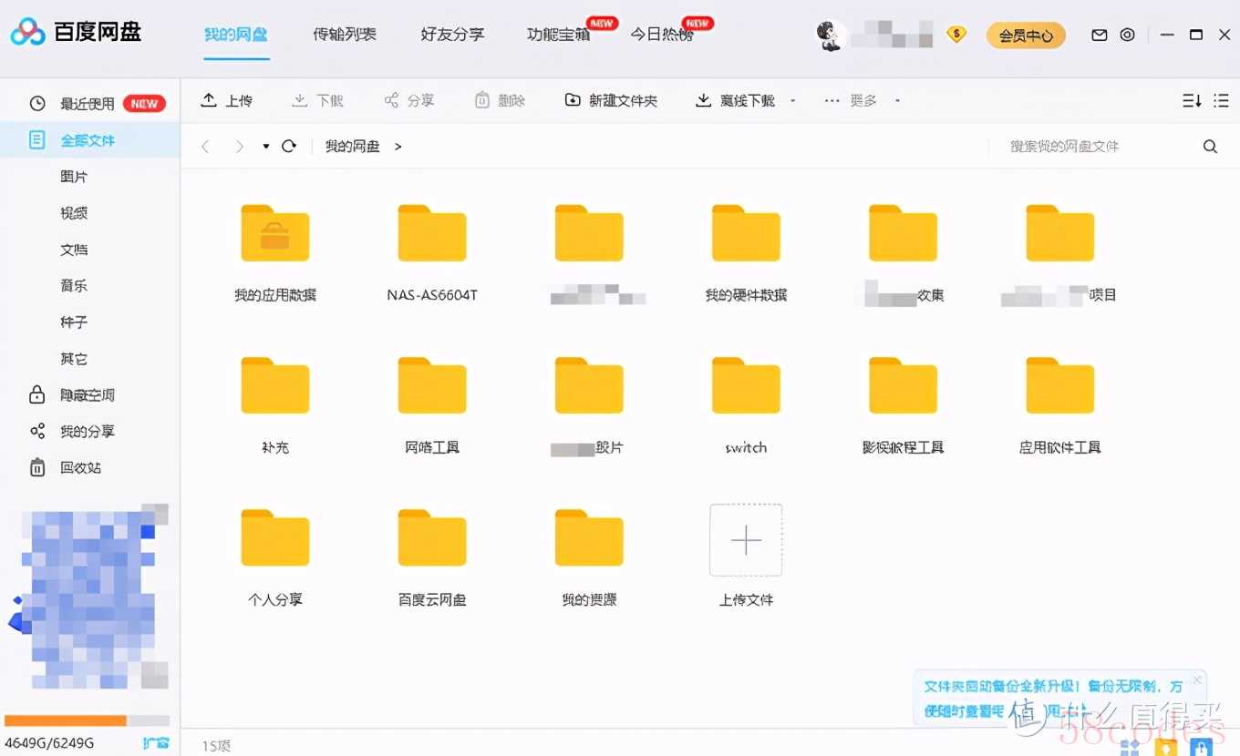
Task: Go forward with the right arrow
Action: [239, 146]
